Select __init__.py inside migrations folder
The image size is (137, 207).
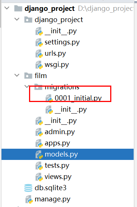[71, 109]
